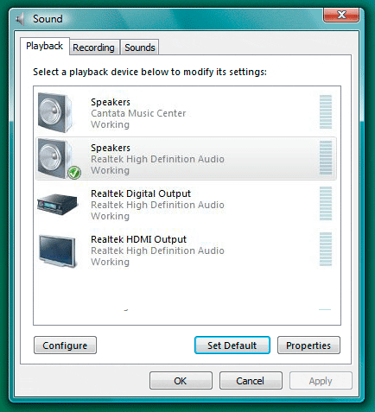Confirm the dialog with OK
Screen dimensions: 375x412
coord(181,381)
